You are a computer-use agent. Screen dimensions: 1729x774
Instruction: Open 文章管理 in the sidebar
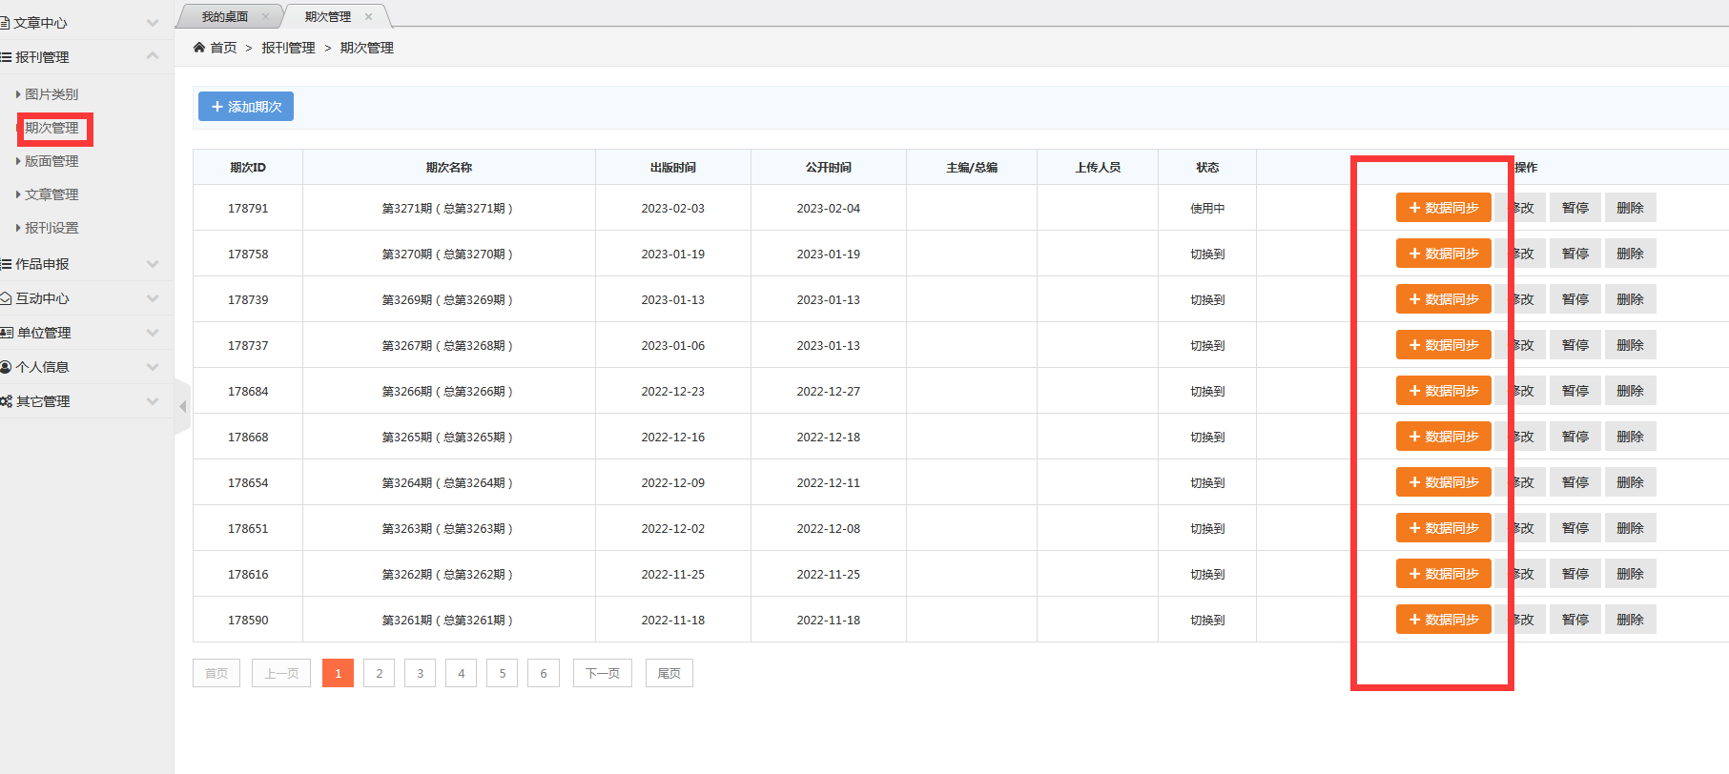click(51, 194)
